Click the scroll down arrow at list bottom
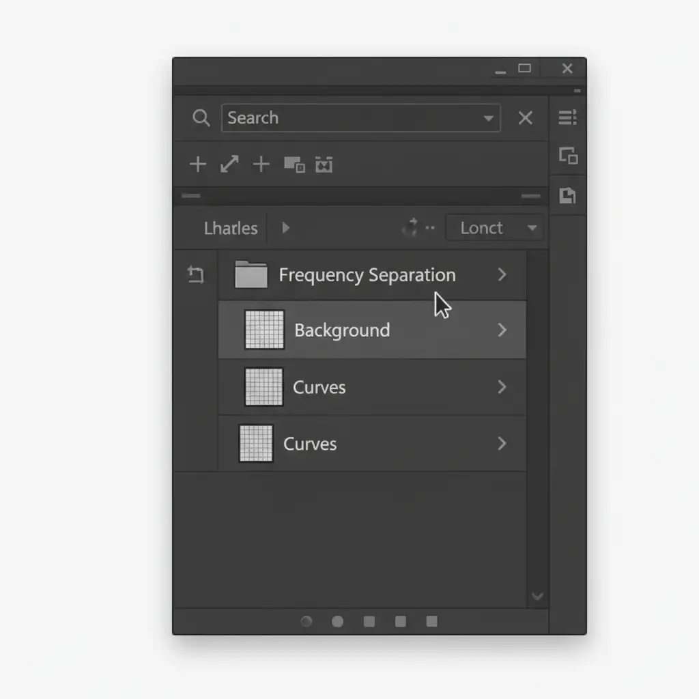This screenshot has width=699, height=699. click(537, 597)
